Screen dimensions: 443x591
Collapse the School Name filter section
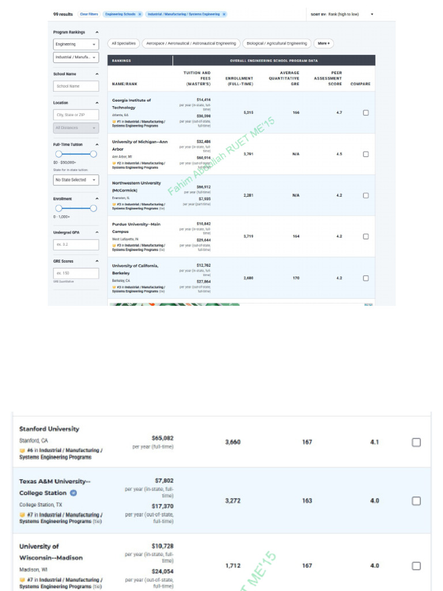[97, 74]
